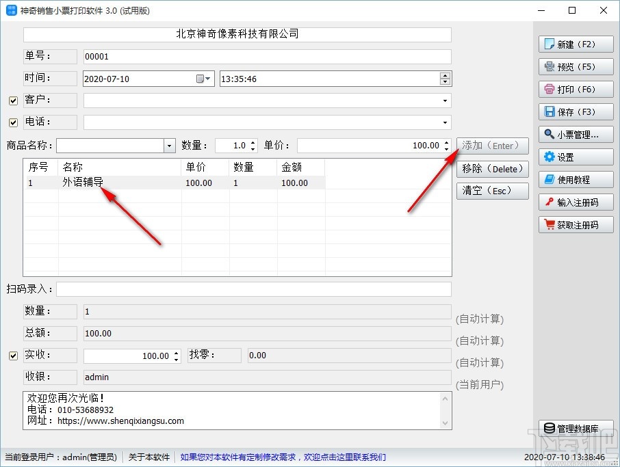Minimize the application window

541,10
